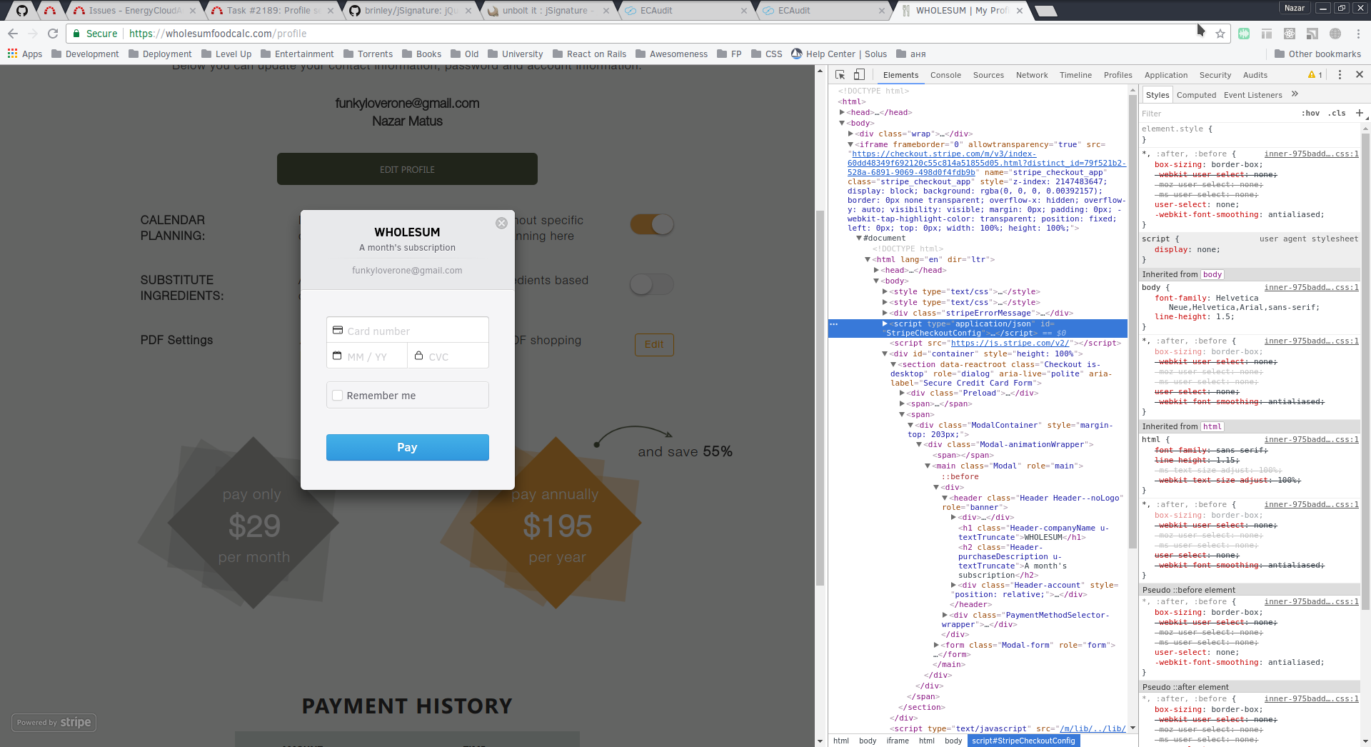Toggle the Calendar Planning switch

click(652, 224)
